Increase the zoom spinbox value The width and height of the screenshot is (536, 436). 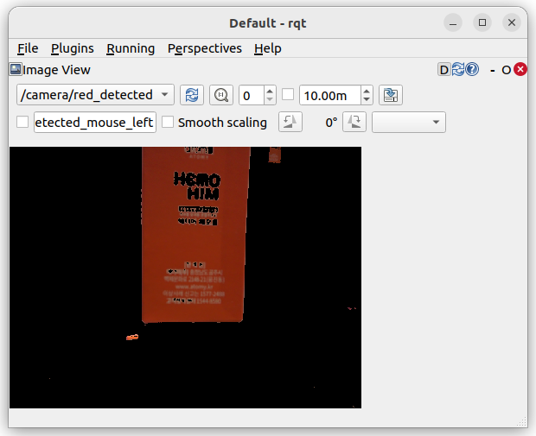[270, 91]
